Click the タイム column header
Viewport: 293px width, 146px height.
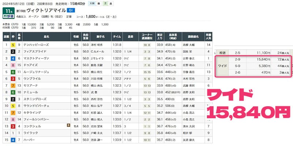pos(117,37)
